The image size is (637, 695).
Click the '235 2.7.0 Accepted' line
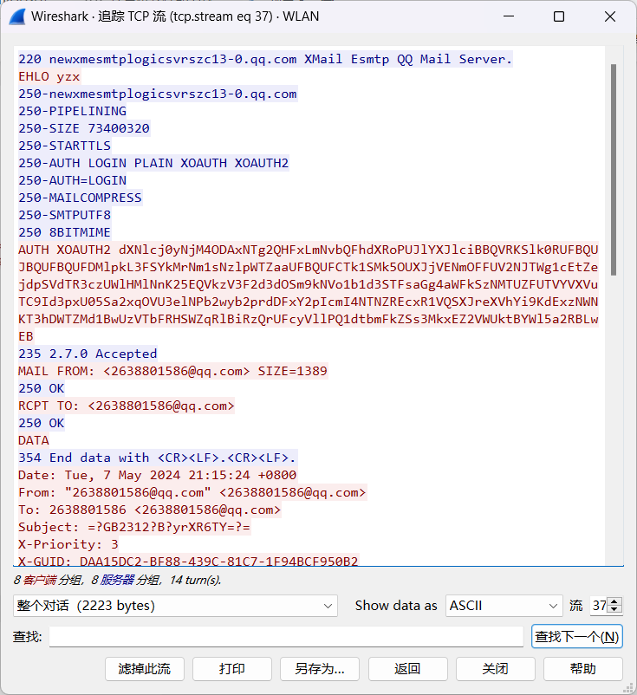point(88,354)
